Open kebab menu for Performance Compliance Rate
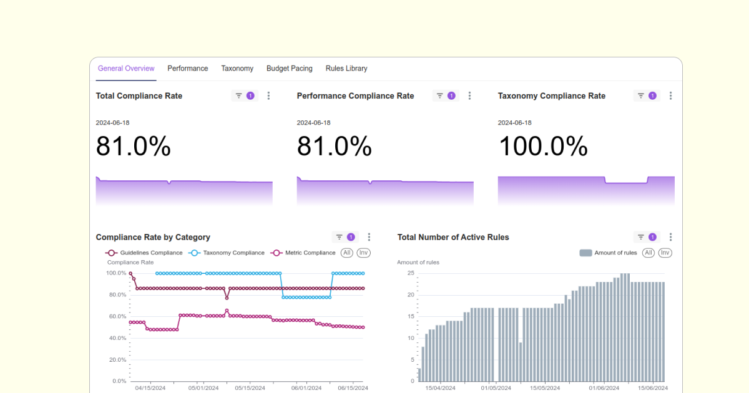 [x=470, y=96]
